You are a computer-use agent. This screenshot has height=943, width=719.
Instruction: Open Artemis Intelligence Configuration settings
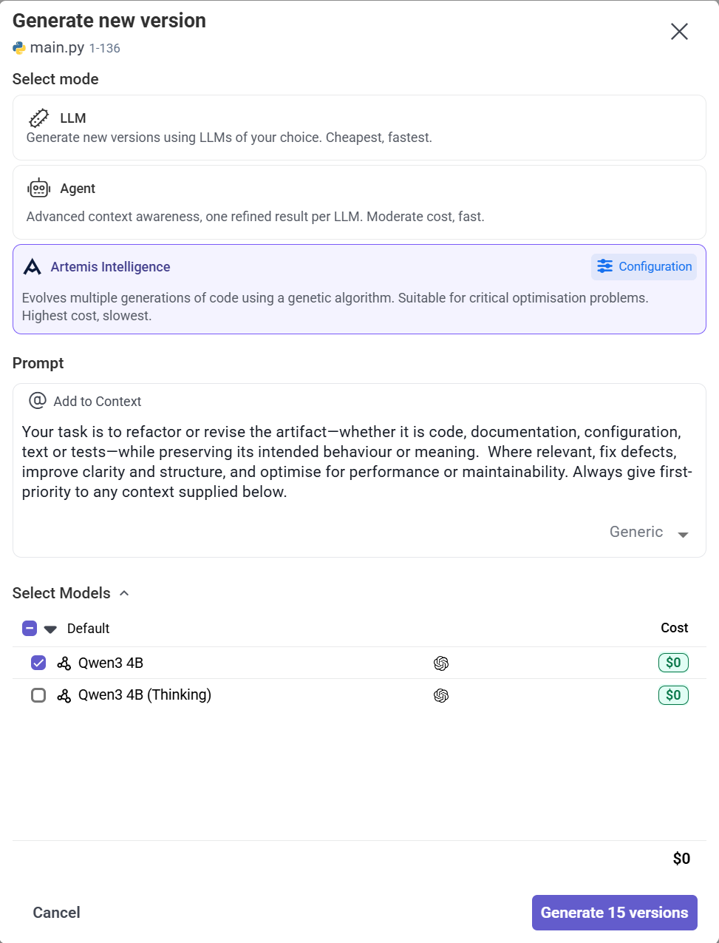pos(644,267)
